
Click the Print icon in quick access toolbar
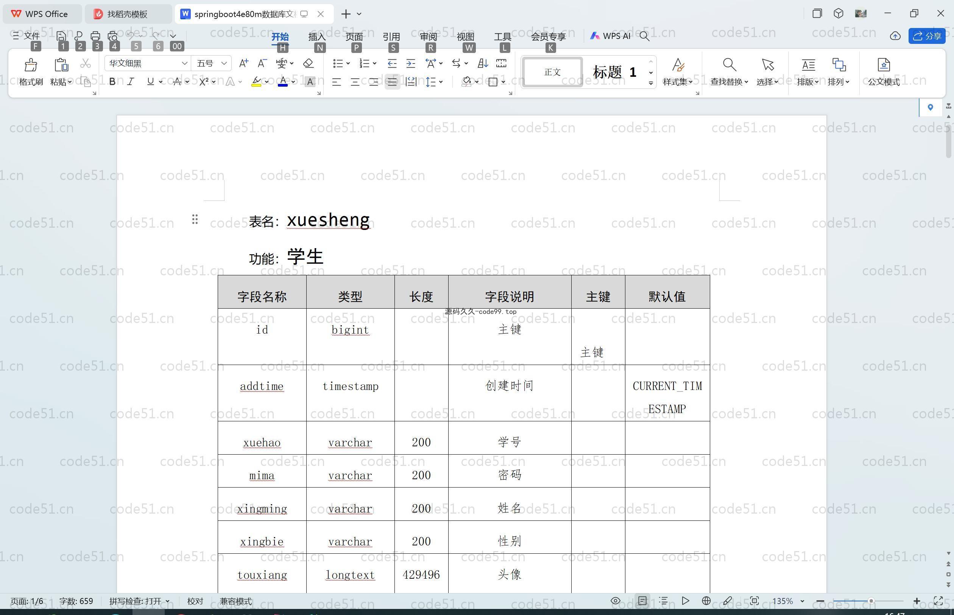[x=95, y=36]
